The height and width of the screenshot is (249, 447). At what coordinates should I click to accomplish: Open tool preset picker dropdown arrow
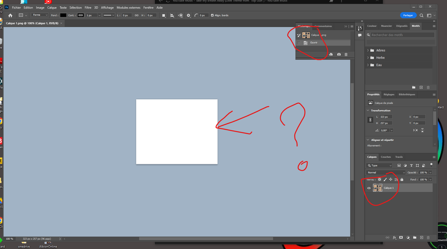26,15
